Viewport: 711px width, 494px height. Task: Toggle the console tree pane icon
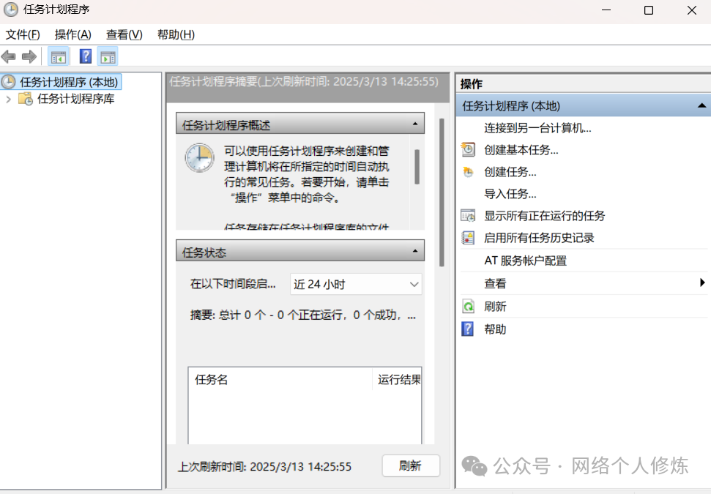click(58, 56)
